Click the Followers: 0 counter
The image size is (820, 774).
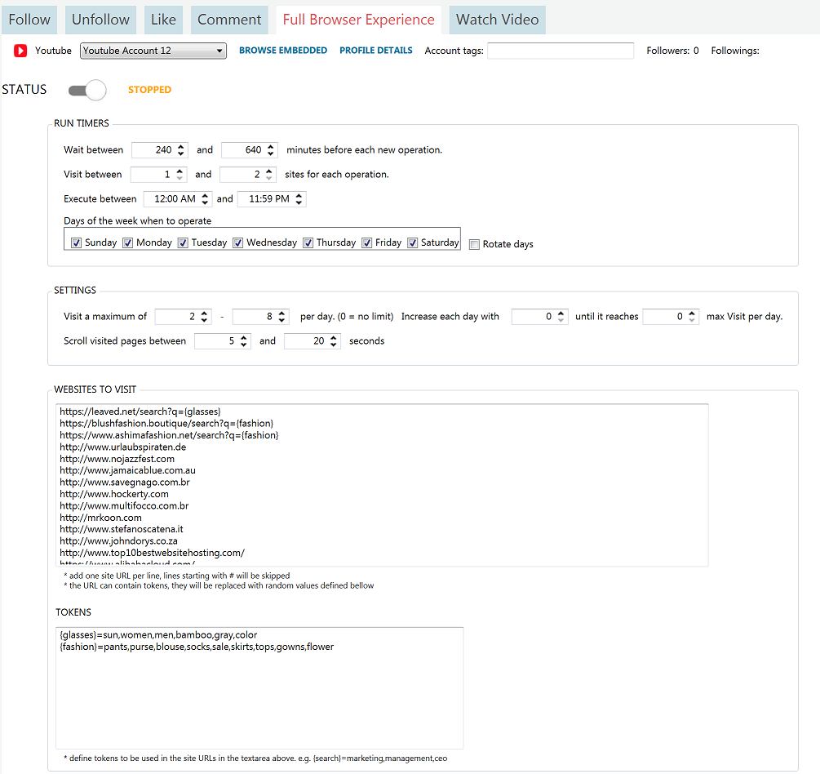point(672,51)
